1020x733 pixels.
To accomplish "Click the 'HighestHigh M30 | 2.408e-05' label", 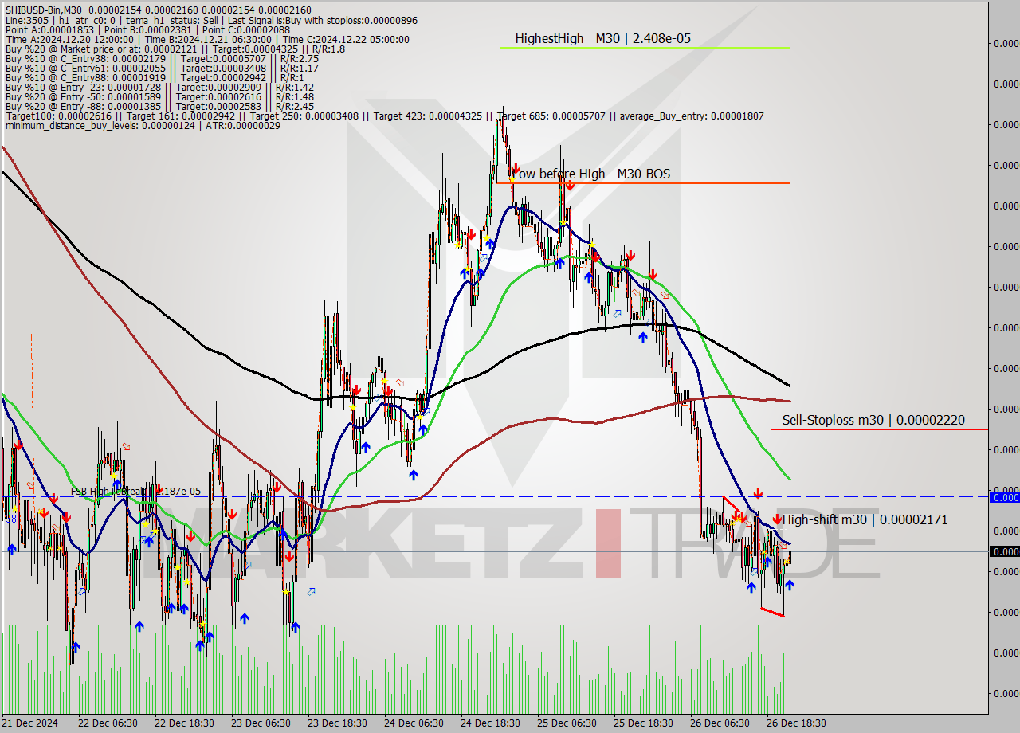I will (x=602, y=38).
